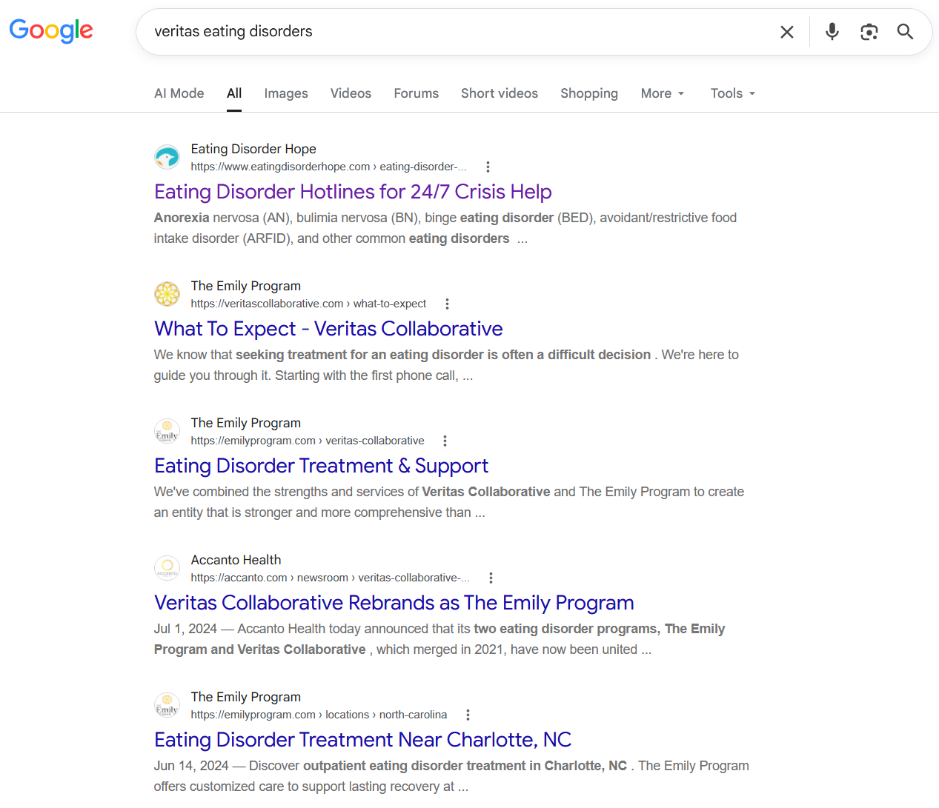Click the Accanto Health site name
939x808 pixels.
[x=236, y=560]
